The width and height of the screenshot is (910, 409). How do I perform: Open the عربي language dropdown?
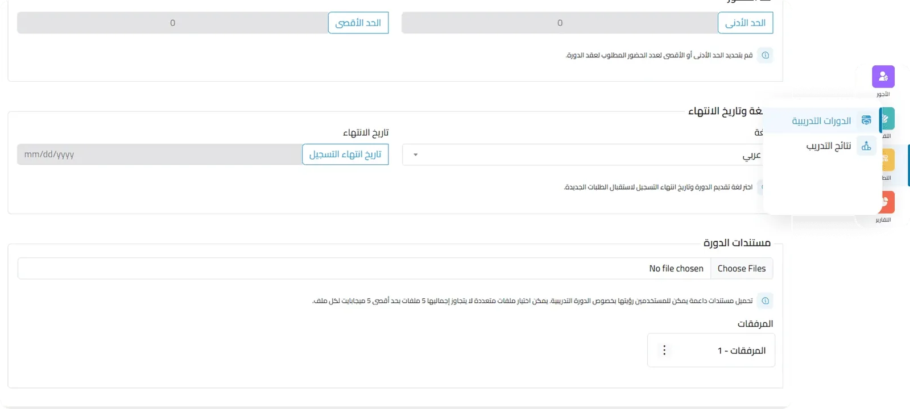pyautogui.click(x=583, y=155)
